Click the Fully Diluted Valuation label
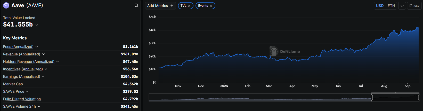The width and height of the screenshot is (423, 111). [22, 99]
